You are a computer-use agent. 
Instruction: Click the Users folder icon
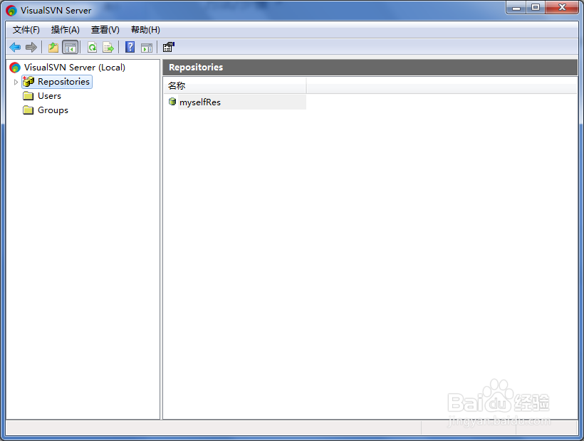(28, 96)
